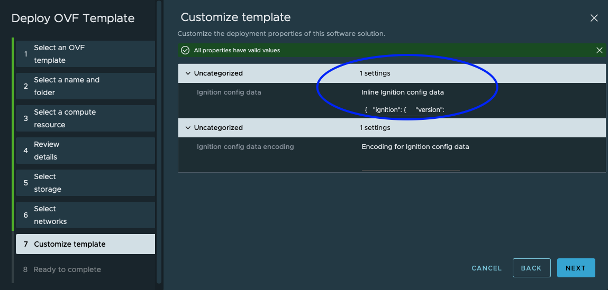
Task: Click the wizard steps sidebar scrollbar
Action: click(x=159, y=143)
